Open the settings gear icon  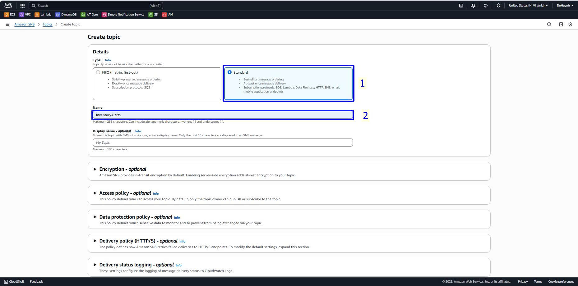pyautogui.click(x=498, y=6)
